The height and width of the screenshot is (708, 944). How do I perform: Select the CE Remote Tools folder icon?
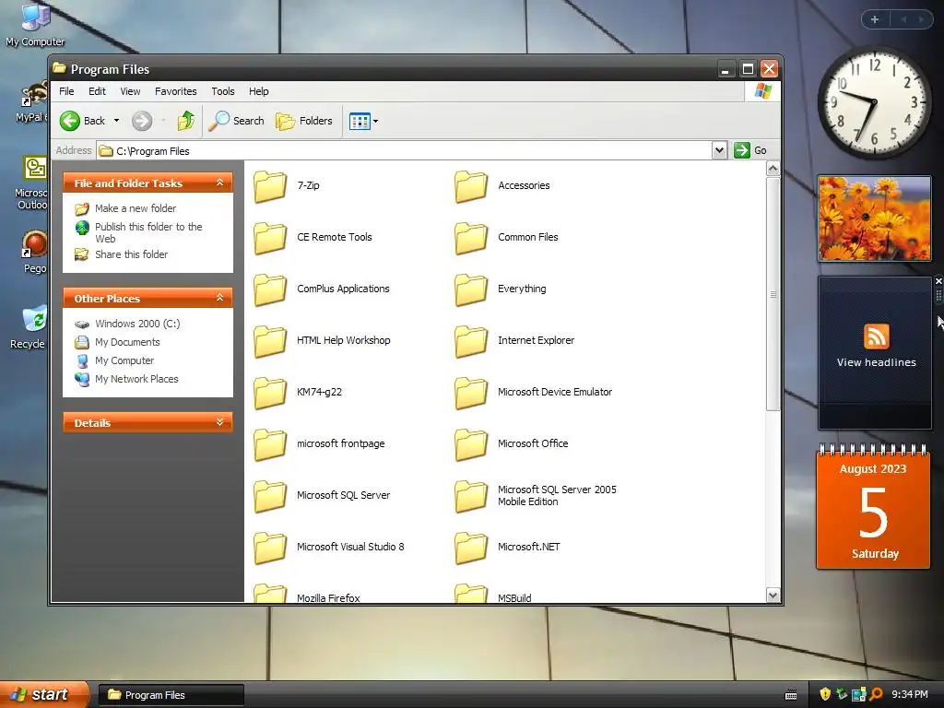tap(270, 238)
